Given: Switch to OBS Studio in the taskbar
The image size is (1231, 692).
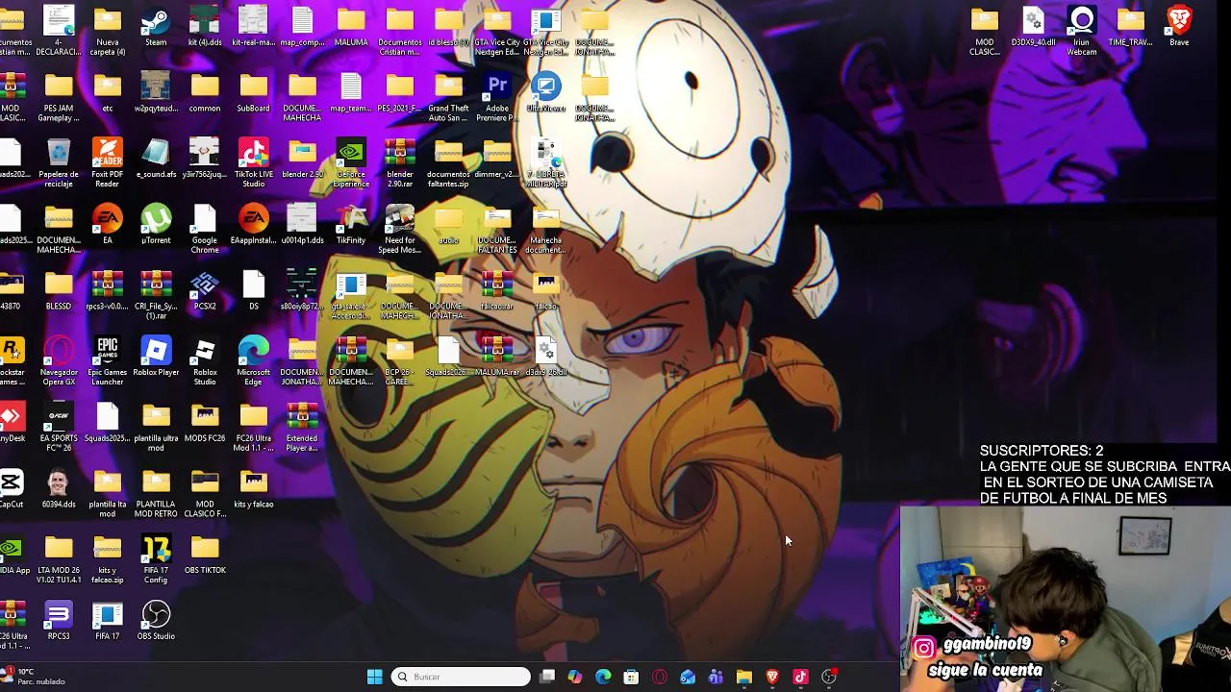Looking at the screenshot, I should pos(829,677).
